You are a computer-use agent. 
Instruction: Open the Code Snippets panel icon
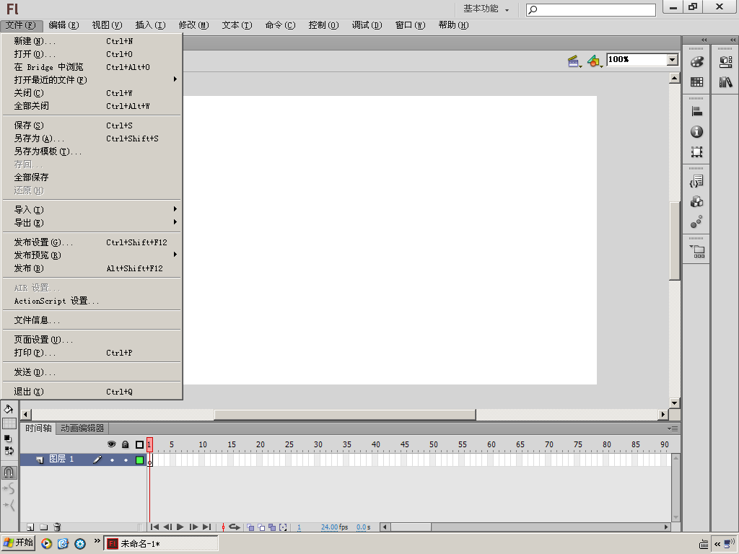696,181
